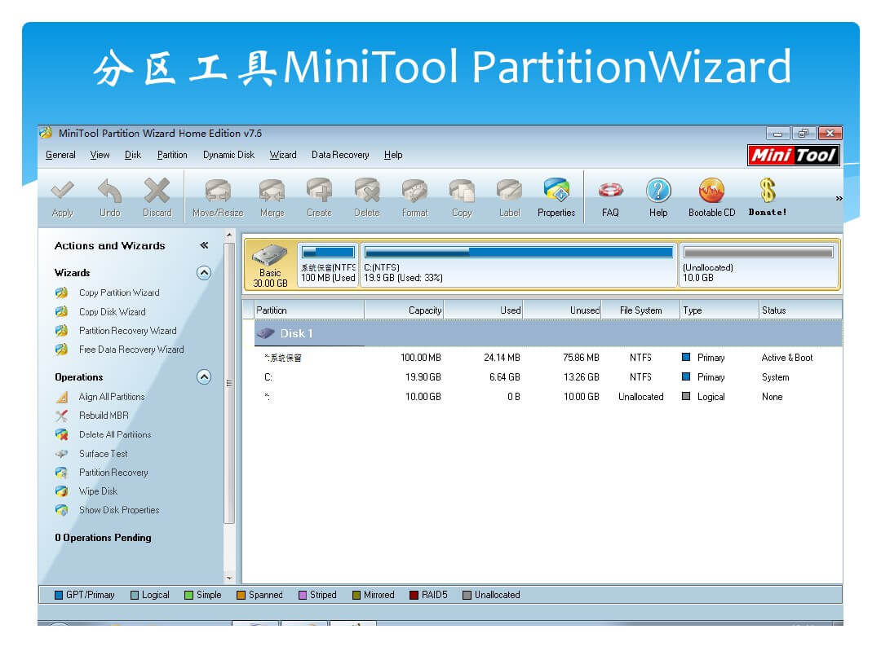The image size is (881, 660).
Task: Click the Format partition icon
Action: pyautogui.click(x=414, y=192)
